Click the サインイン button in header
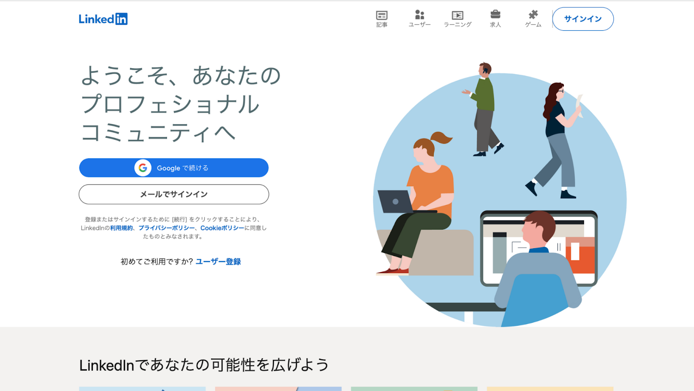 [x=583, y=19]
